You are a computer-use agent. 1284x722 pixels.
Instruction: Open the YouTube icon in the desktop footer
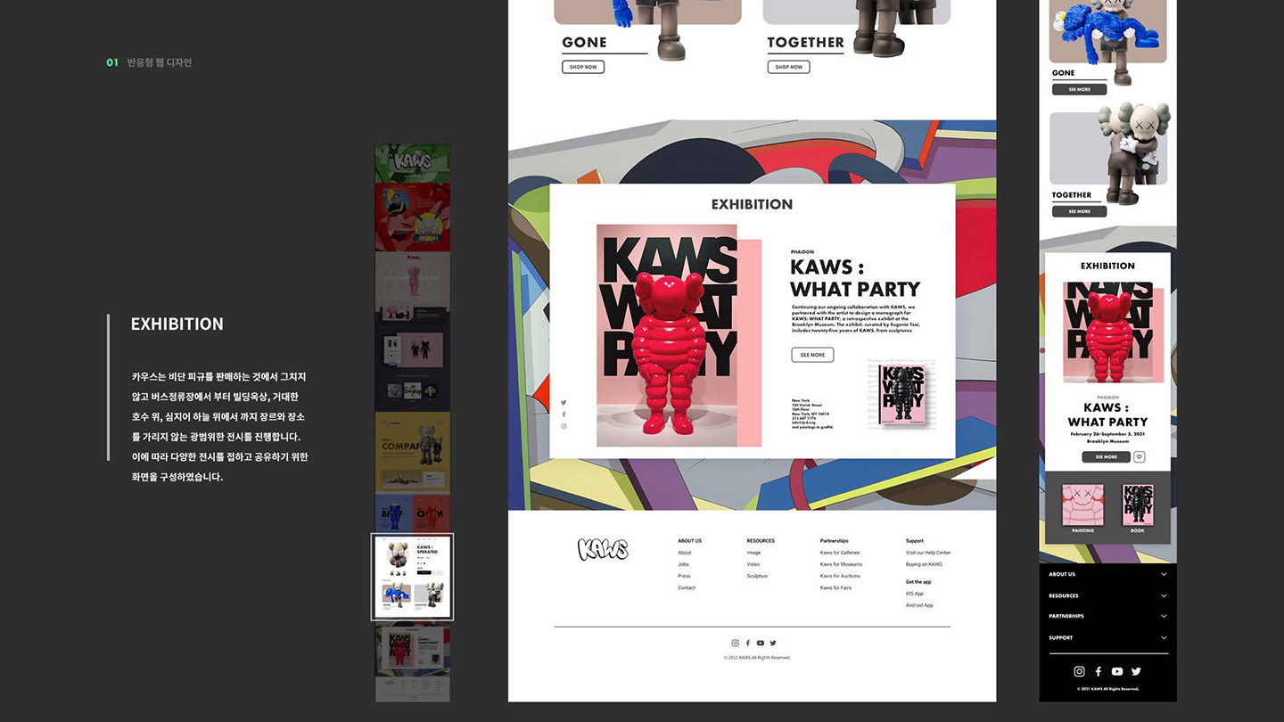tap(760, 642)
